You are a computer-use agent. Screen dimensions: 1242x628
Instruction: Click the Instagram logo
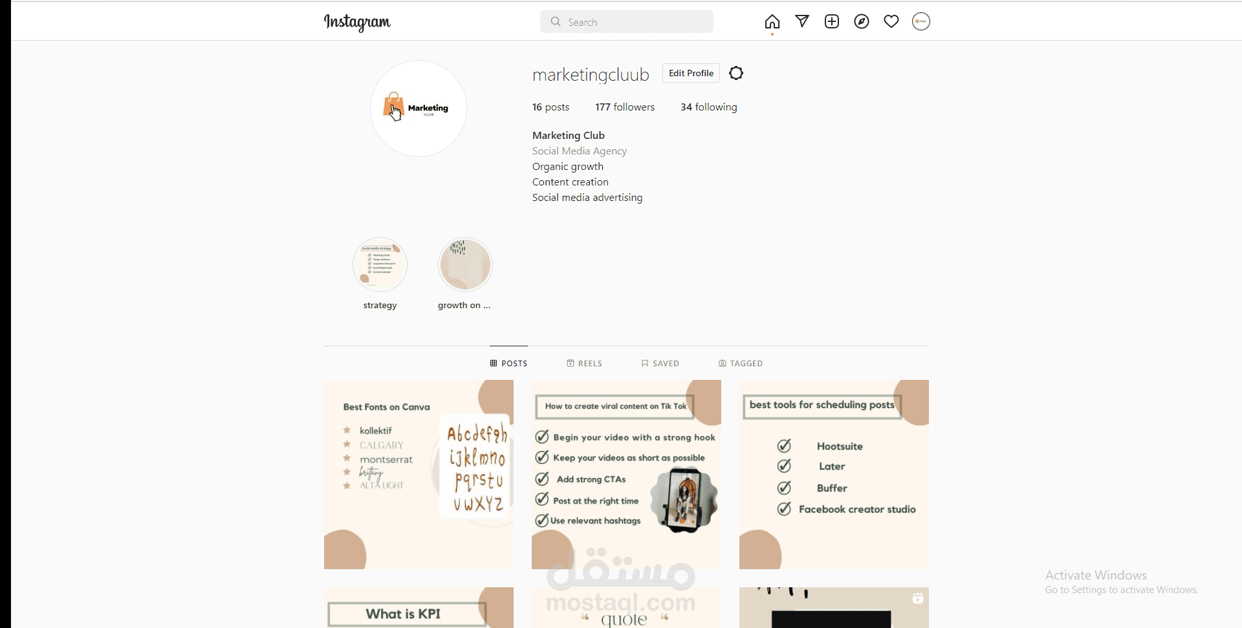pyautogui.click(x=357, y=23)
